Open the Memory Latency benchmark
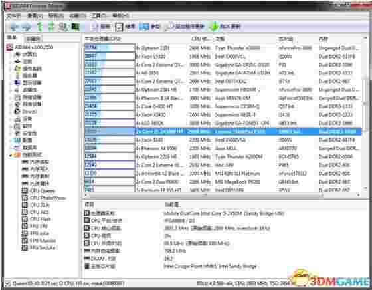The width and height of the screenshot is (372, 290). click(x=35, y=184)
